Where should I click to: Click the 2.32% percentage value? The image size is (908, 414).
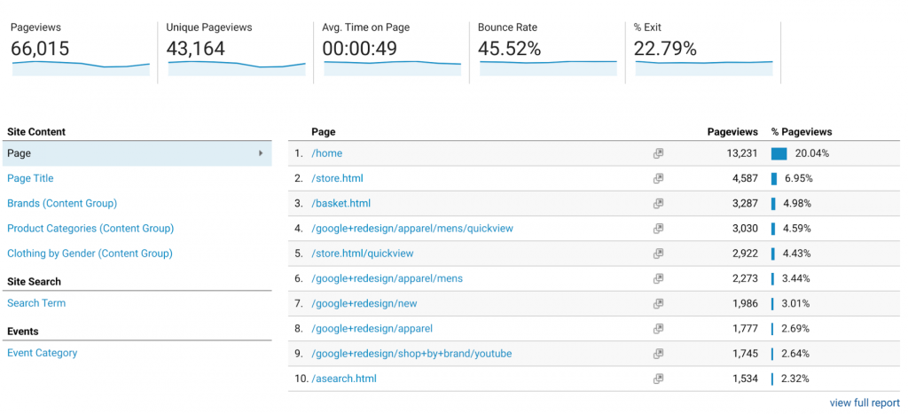point(795,379)
